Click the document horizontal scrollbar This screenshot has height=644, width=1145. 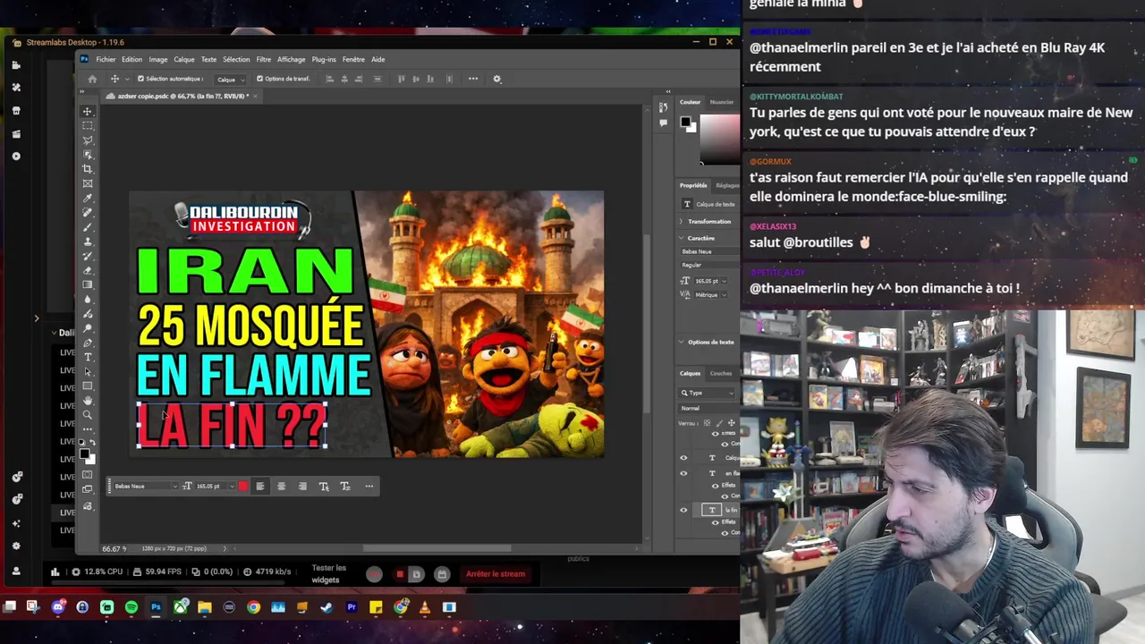pyautogui.click(x=437, y=548)
